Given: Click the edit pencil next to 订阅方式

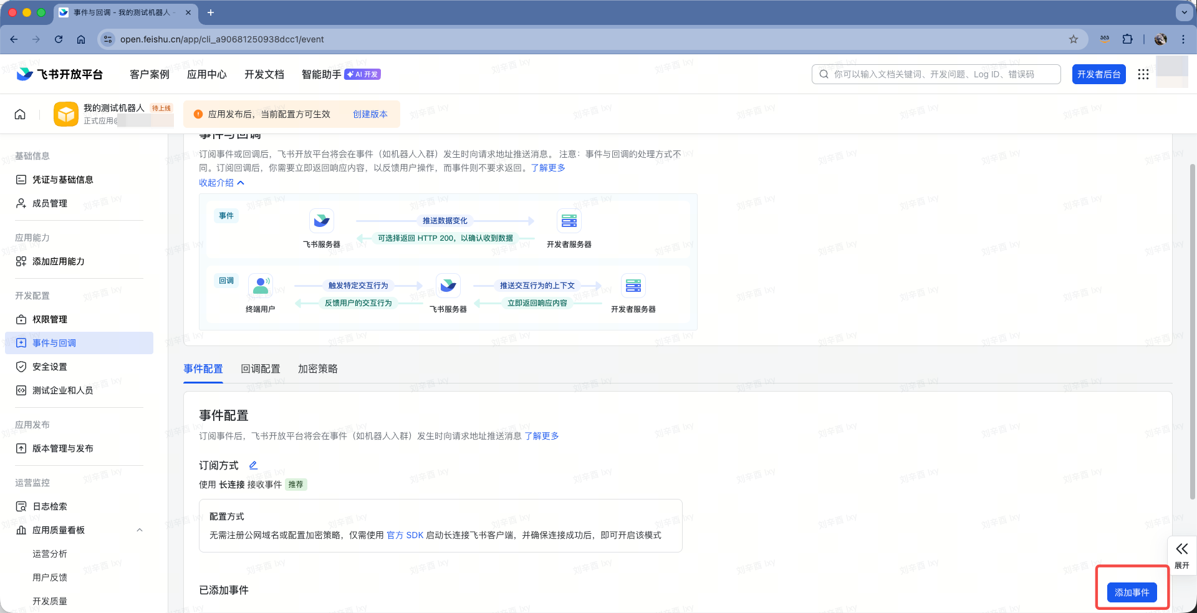Looking at the screenshot, I should tap(253, 465).
